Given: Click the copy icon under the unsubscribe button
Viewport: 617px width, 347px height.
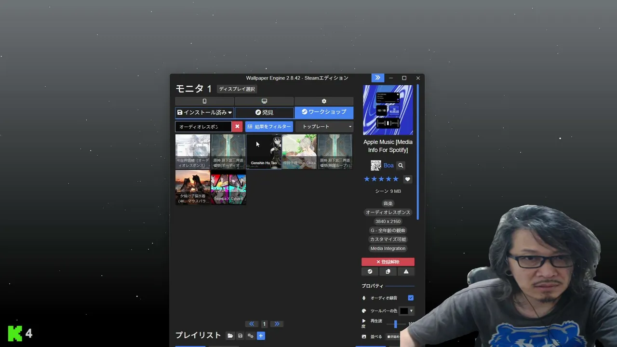Looking at the screenshot, I should point(388,272).
